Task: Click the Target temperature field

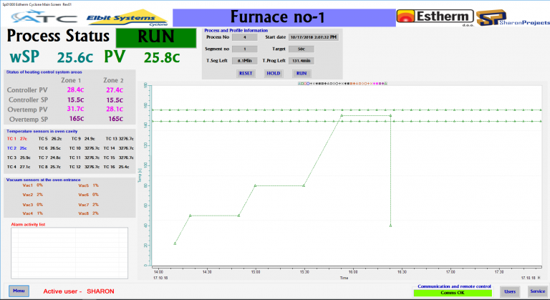Action: click(x=301, y=49)
